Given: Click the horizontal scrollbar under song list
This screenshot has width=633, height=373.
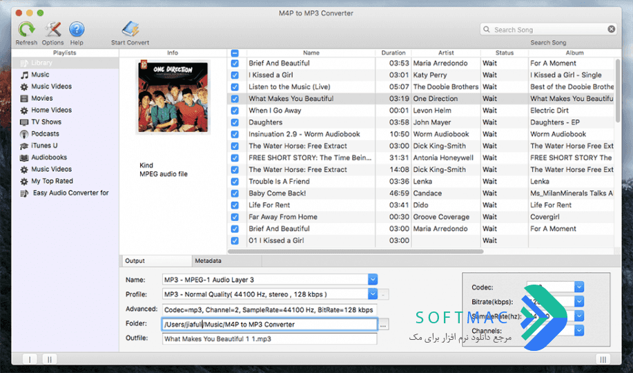Looking at the screenshot, I should (x=356, y=251).
